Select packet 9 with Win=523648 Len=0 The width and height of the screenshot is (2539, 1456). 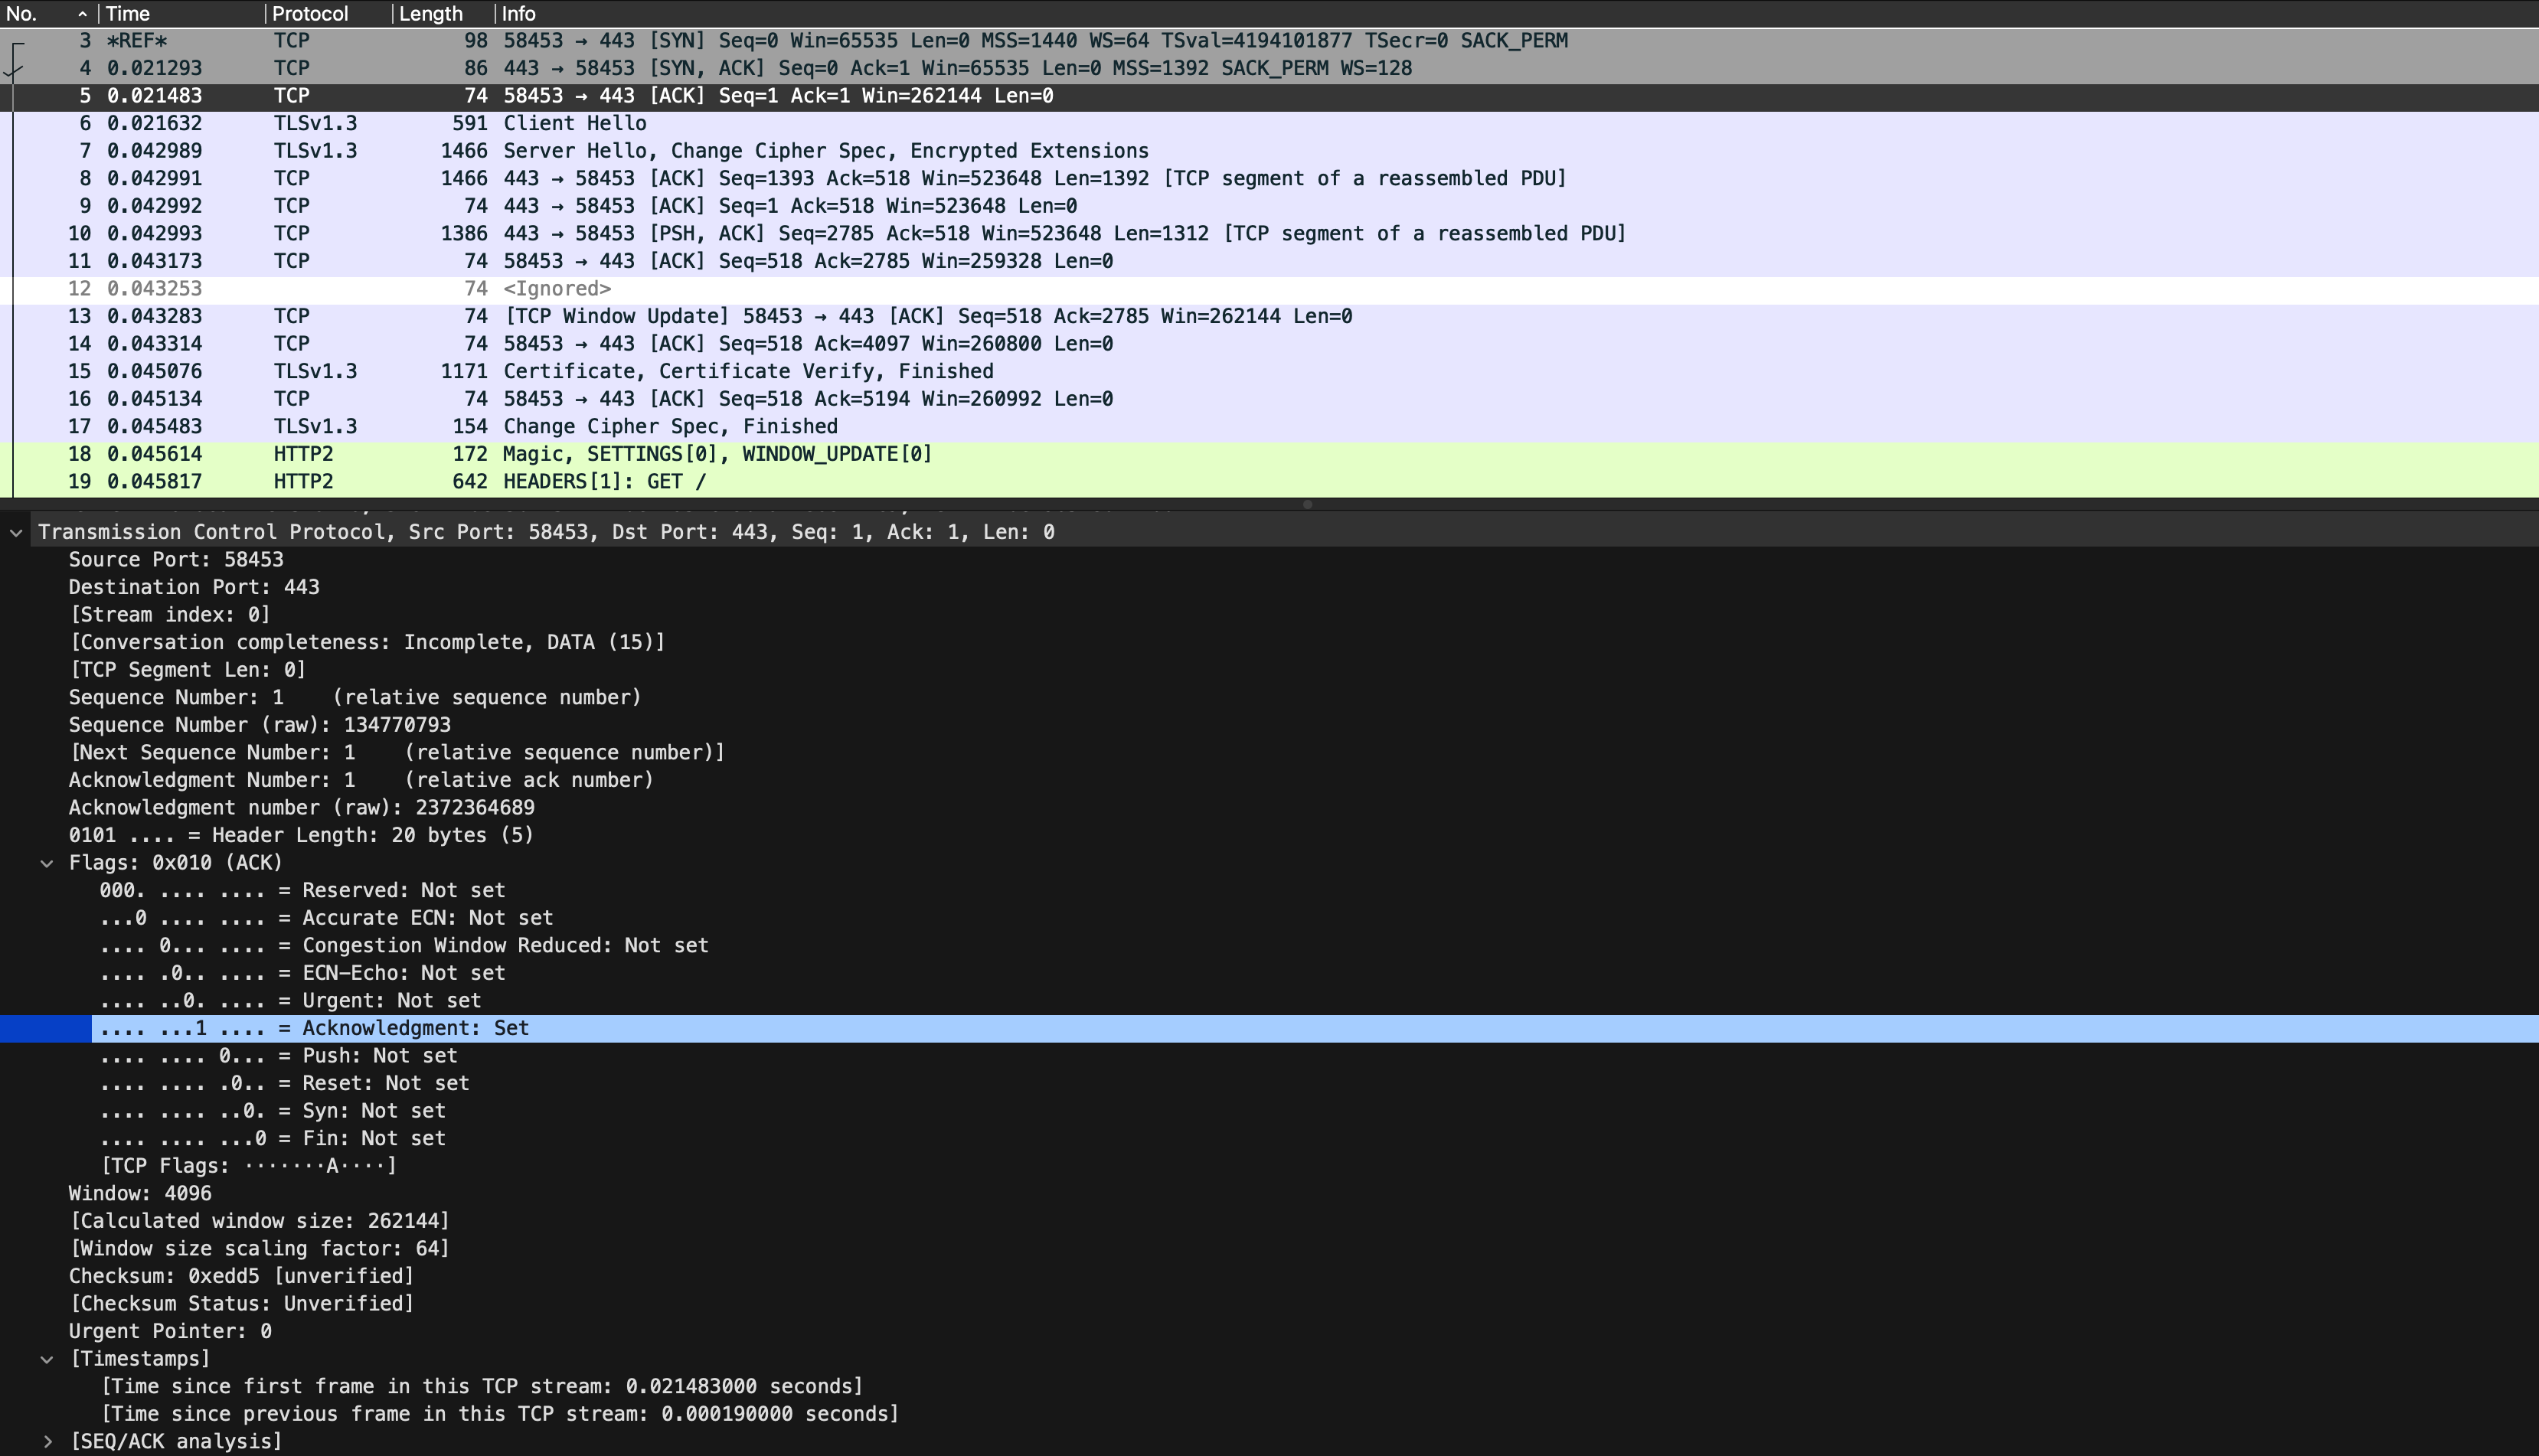click(x=1269, y=206)
